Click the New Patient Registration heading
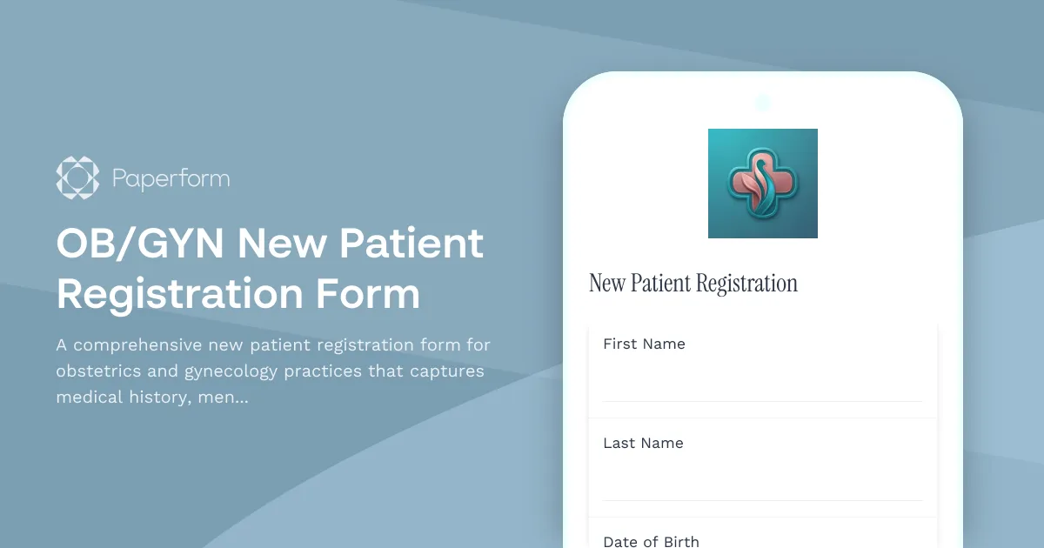Image resolution: width=1044 pixels, height=548 pixels. (693, 283)
